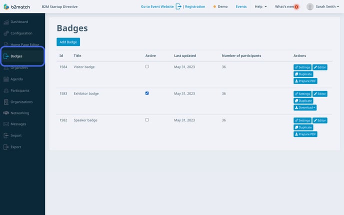Click the orange Demo status dot
The width and height of the screenshot is (344, 215).
click(x=214, y=6)
